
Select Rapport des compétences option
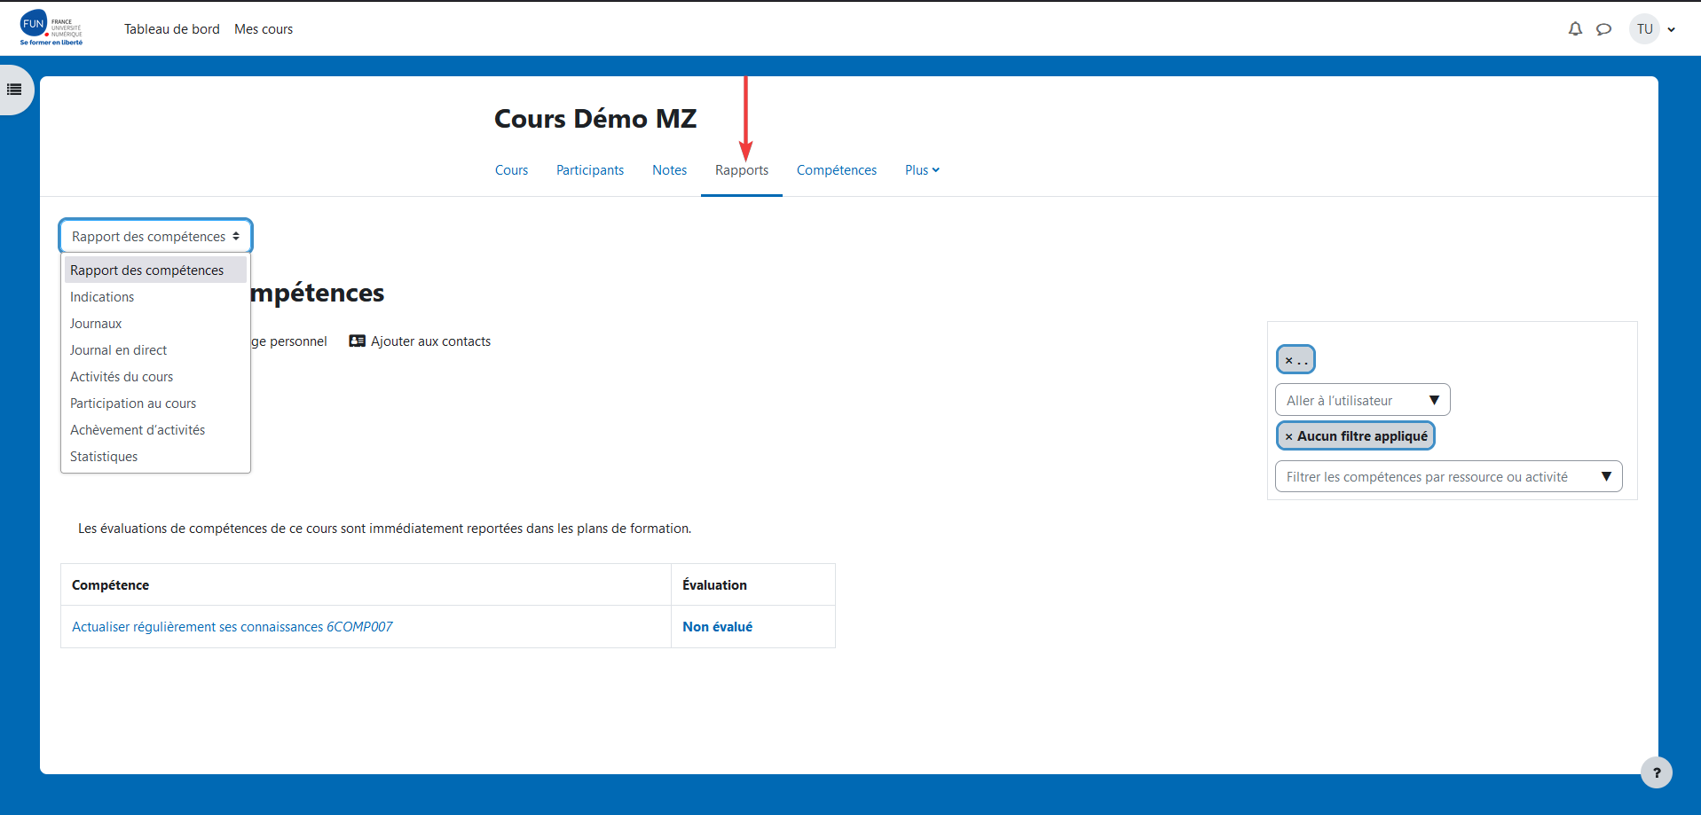[156, 270]
